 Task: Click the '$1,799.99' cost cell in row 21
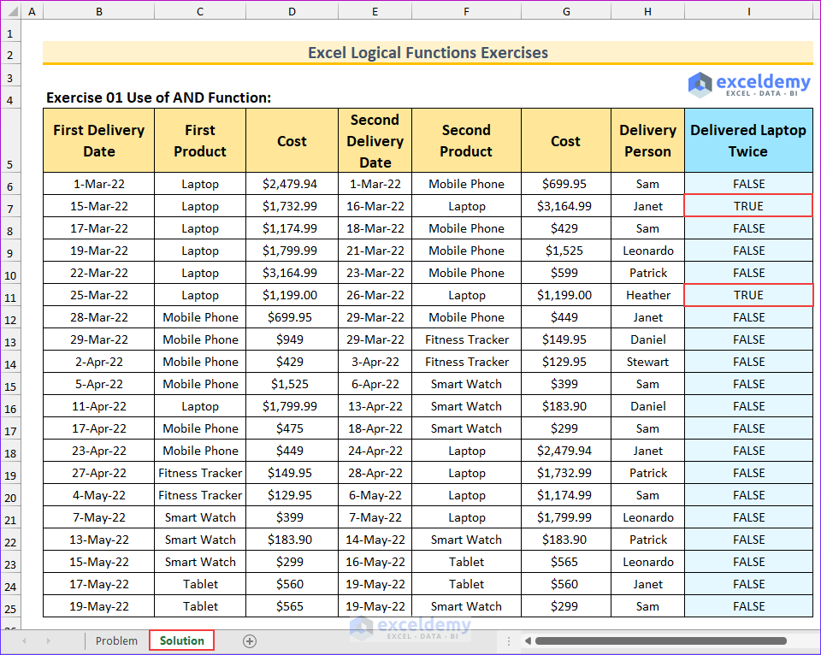(x=566, y=517)
